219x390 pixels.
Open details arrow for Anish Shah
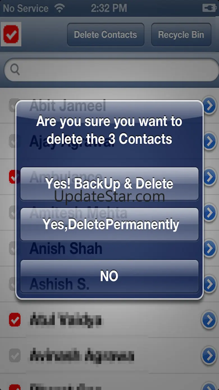point(209,249)
